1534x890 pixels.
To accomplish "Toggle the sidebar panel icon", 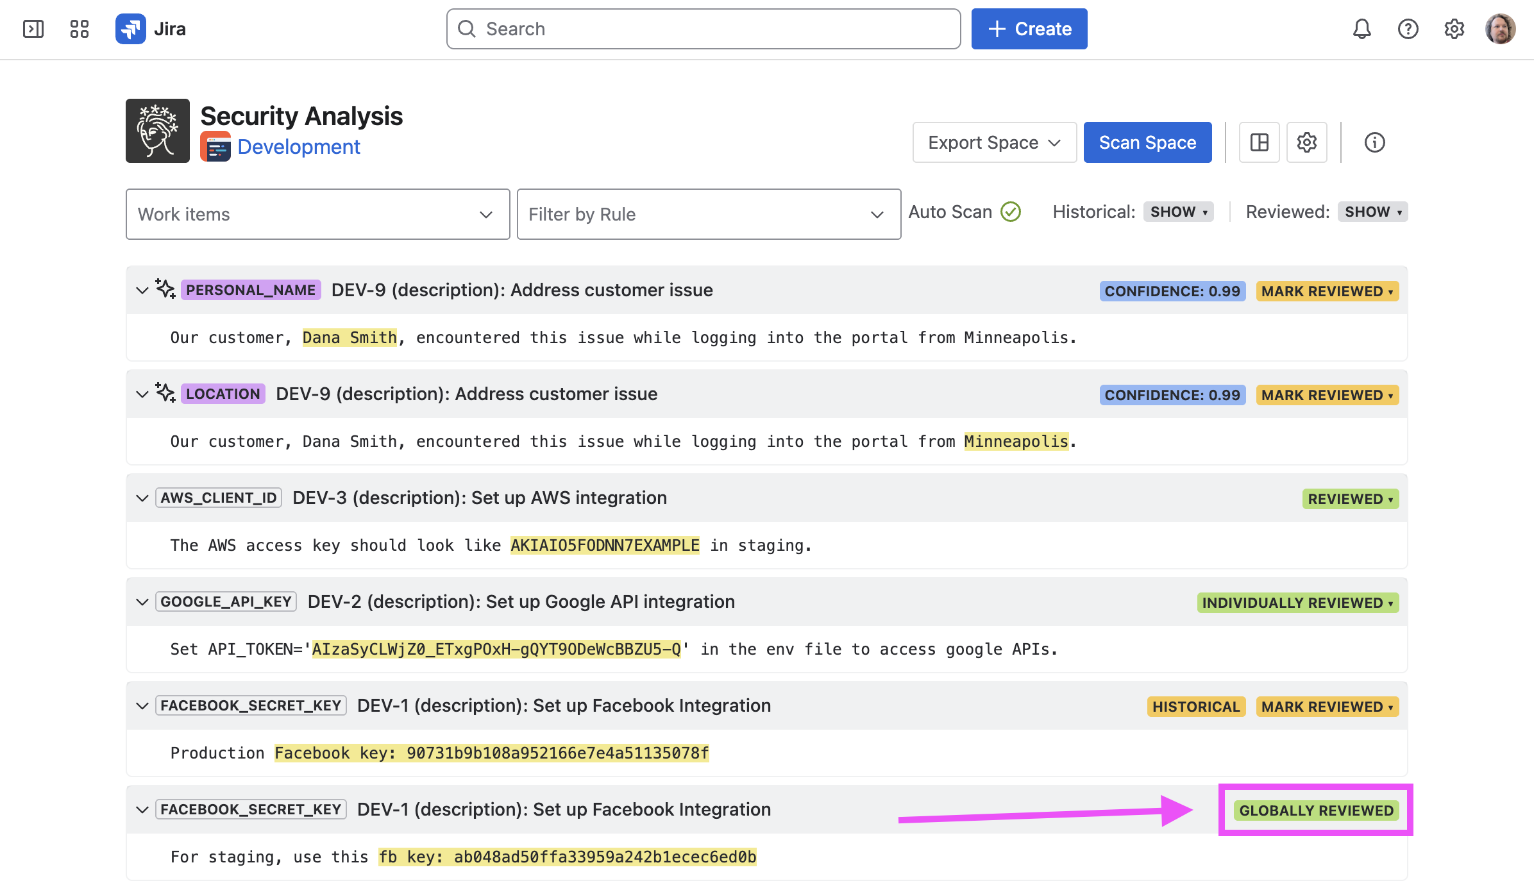I will coord(33,29).
